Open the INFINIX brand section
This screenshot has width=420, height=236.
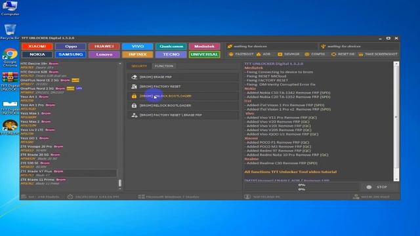tap(138, 54)
